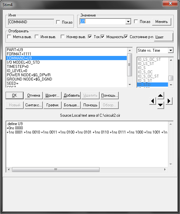
Task: Choose IO_LS_OC_ST in the model list
Action: click(x=153, y=59)
